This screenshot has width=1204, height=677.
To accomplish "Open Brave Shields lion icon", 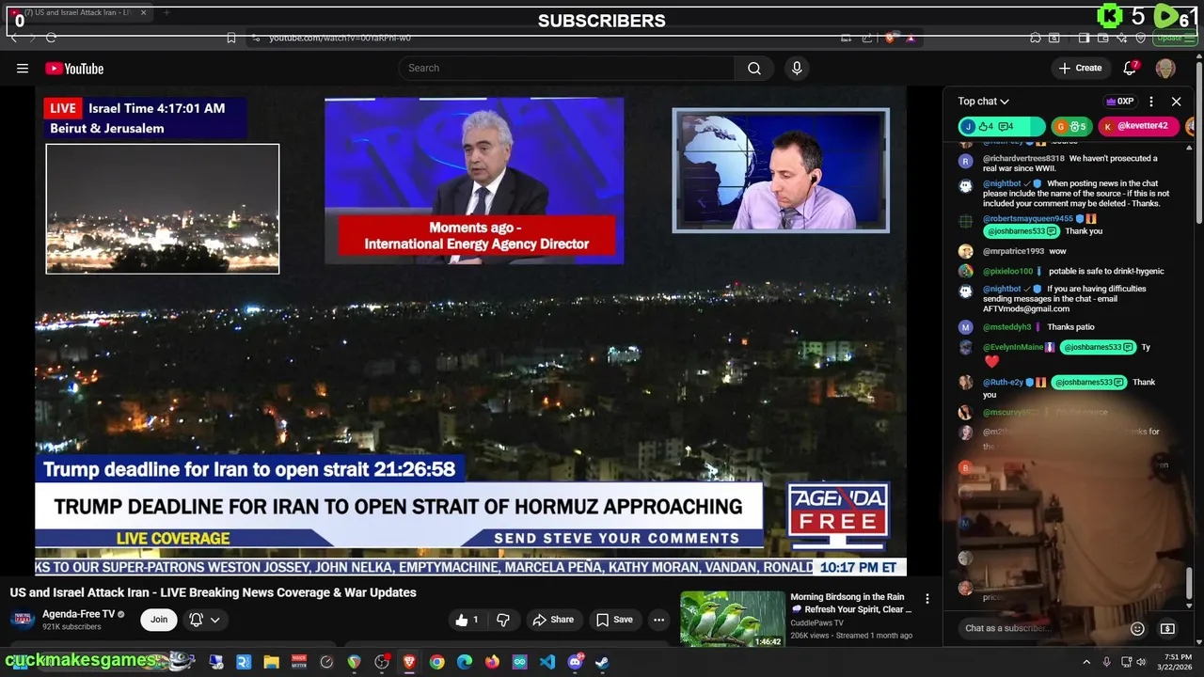I will coord(891,38).
